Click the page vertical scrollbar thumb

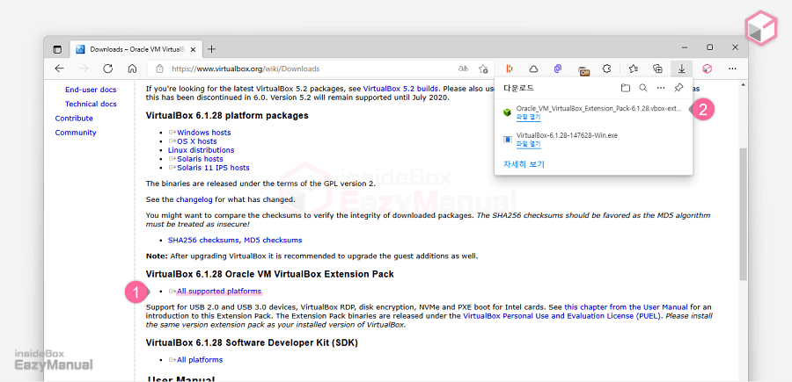(x=743, y=214)
